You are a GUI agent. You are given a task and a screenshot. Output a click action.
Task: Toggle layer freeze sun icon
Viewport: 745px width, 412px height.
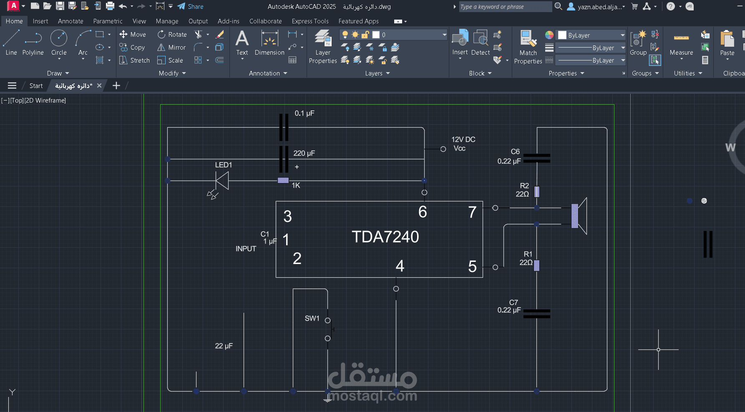355,35
